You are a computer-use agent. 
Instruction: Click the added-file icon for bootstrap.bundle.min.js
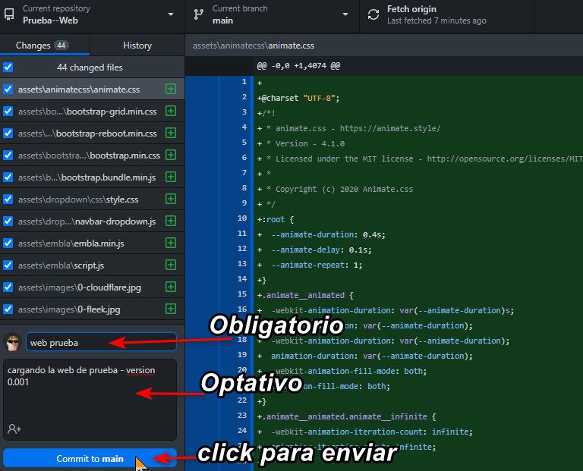171,177
